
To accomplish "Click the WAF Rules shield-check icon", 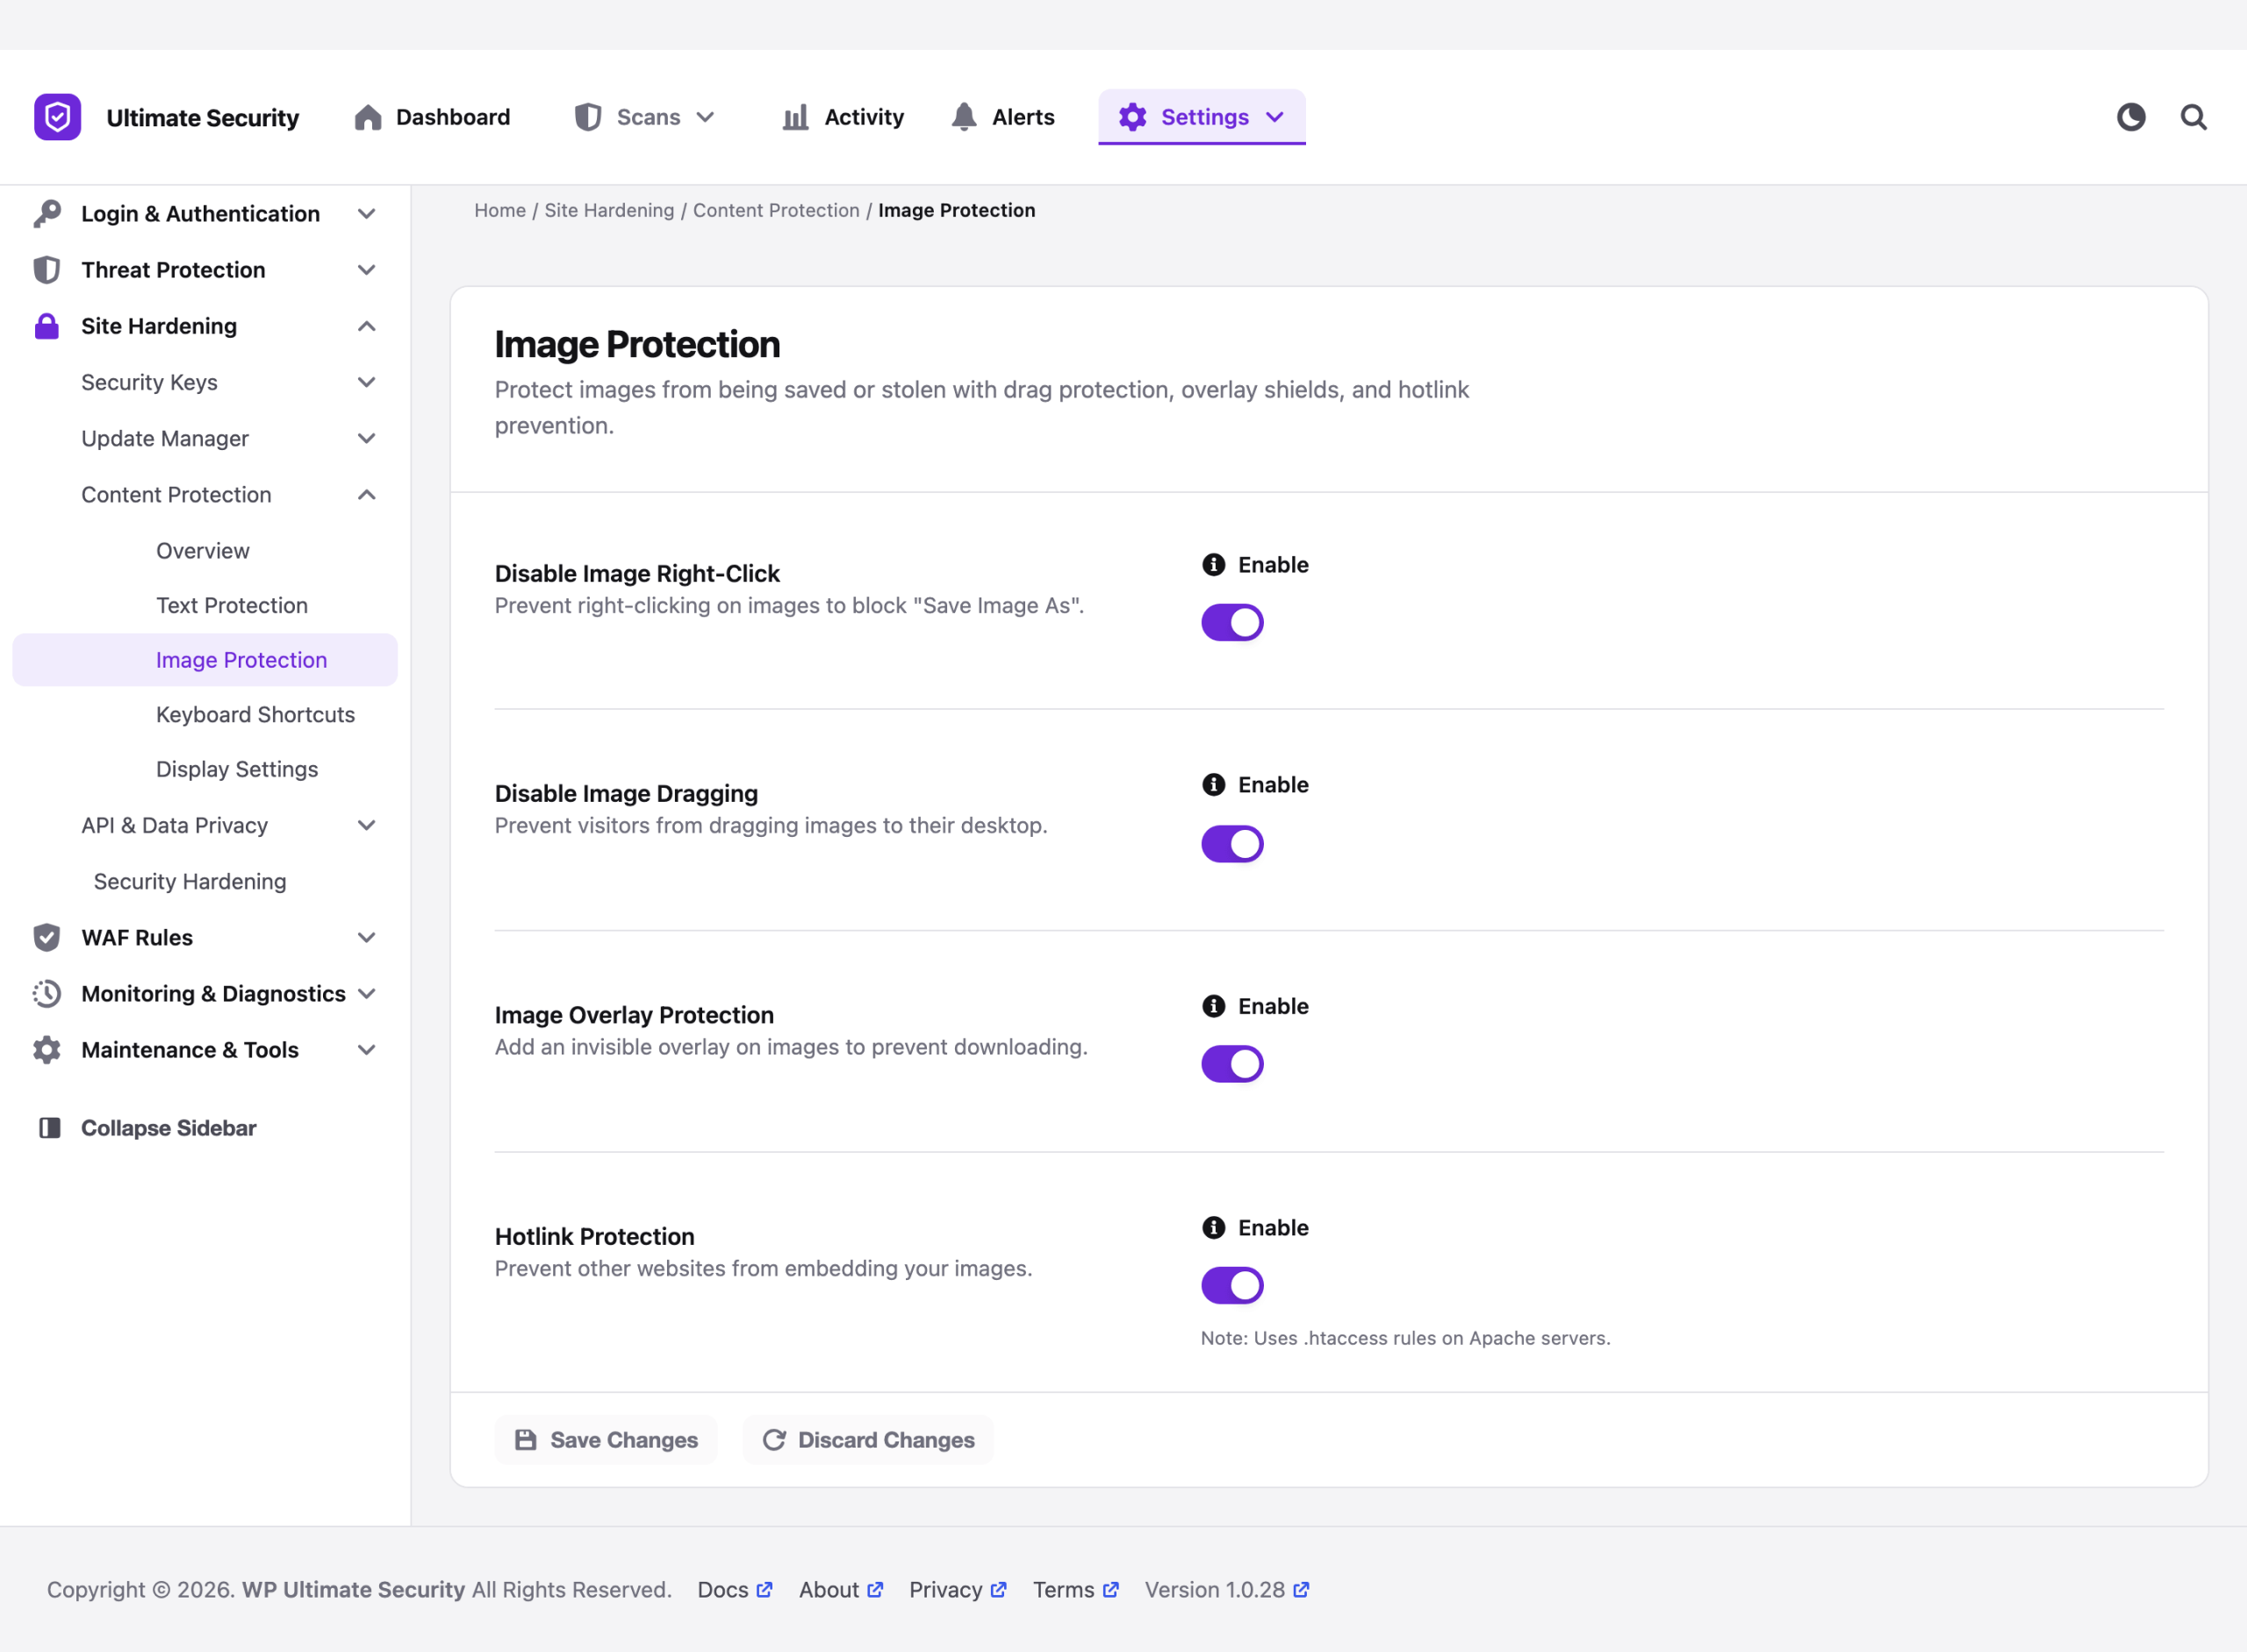I will [x=46, y=937].
